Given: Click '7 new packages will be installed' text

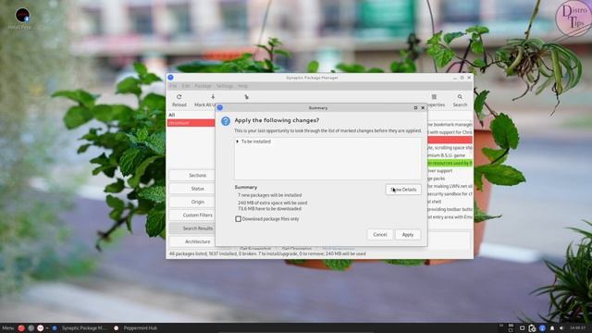Looking at the screenshot, I should click(269, 195).
